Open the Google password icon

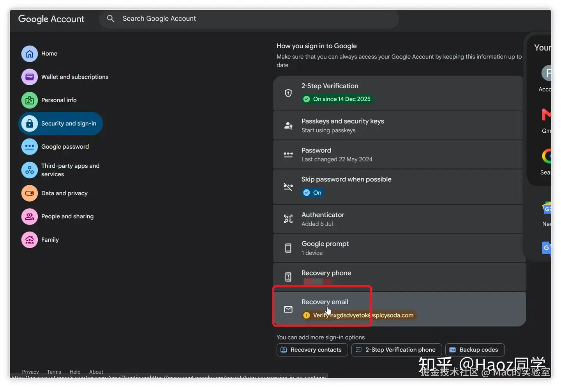(30, 147)
